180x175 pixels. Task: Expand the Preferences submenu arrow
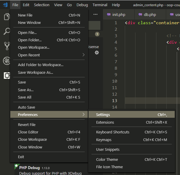[84, 115]
